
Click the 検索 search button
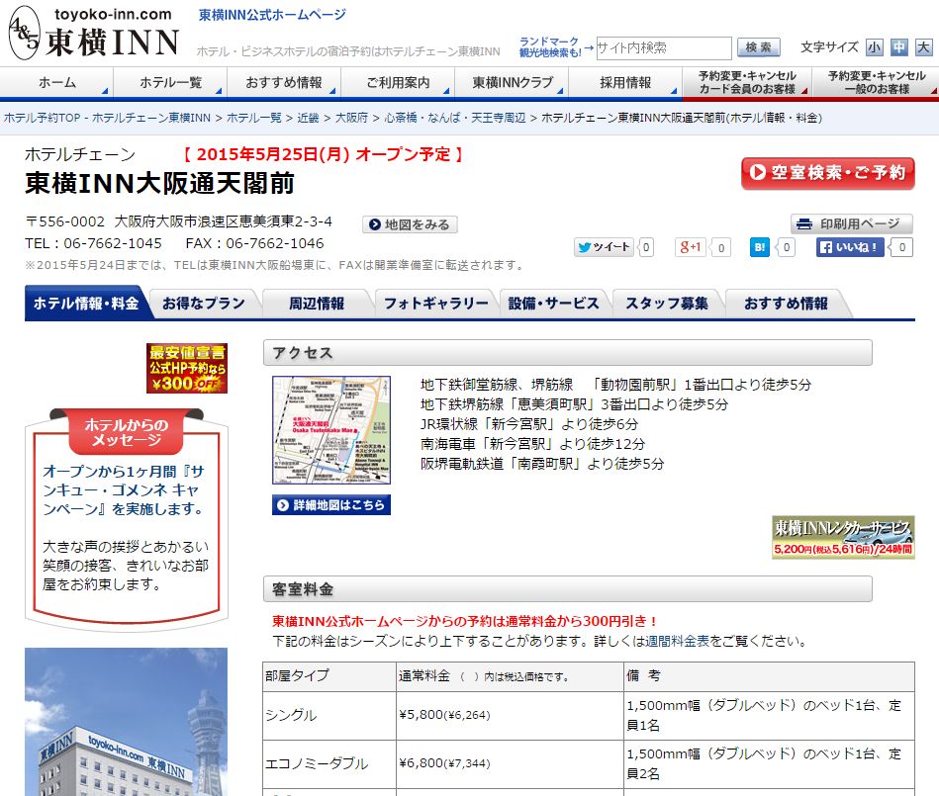tap(758, 47)
